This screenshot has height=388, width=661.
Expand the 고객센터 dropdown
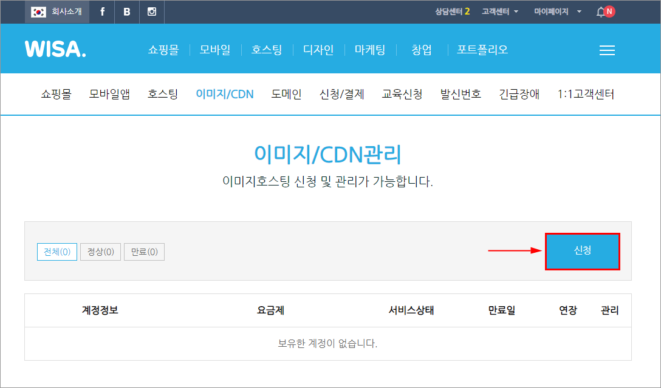coord(500,12)
